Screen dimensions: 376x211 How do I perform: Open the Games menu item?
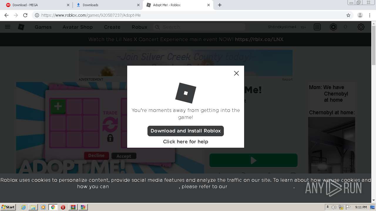(43, 27)
